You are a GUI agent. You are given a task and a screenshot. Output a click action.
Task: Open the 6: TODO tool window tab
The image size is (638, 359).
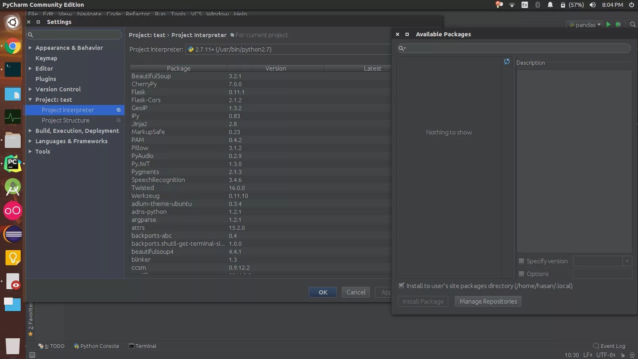[51, 346]
